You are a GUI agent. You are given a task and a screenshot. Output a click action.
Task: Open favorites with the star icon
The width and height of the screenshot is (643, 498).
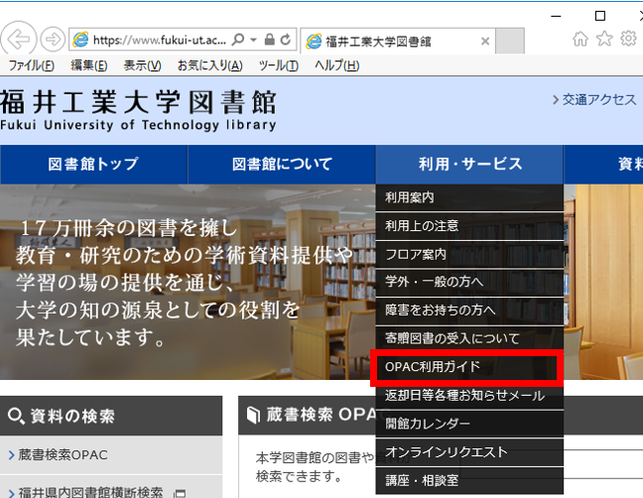604,40
